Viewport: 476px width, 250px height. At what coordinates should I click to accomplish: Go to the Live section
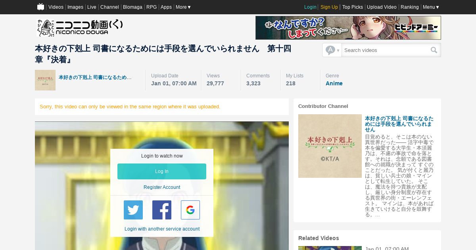(x=92, y=7)
